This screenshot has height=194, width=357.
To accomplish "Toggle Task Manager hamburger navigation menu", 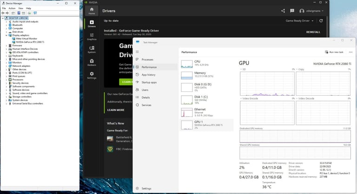I will pos(137,52).
